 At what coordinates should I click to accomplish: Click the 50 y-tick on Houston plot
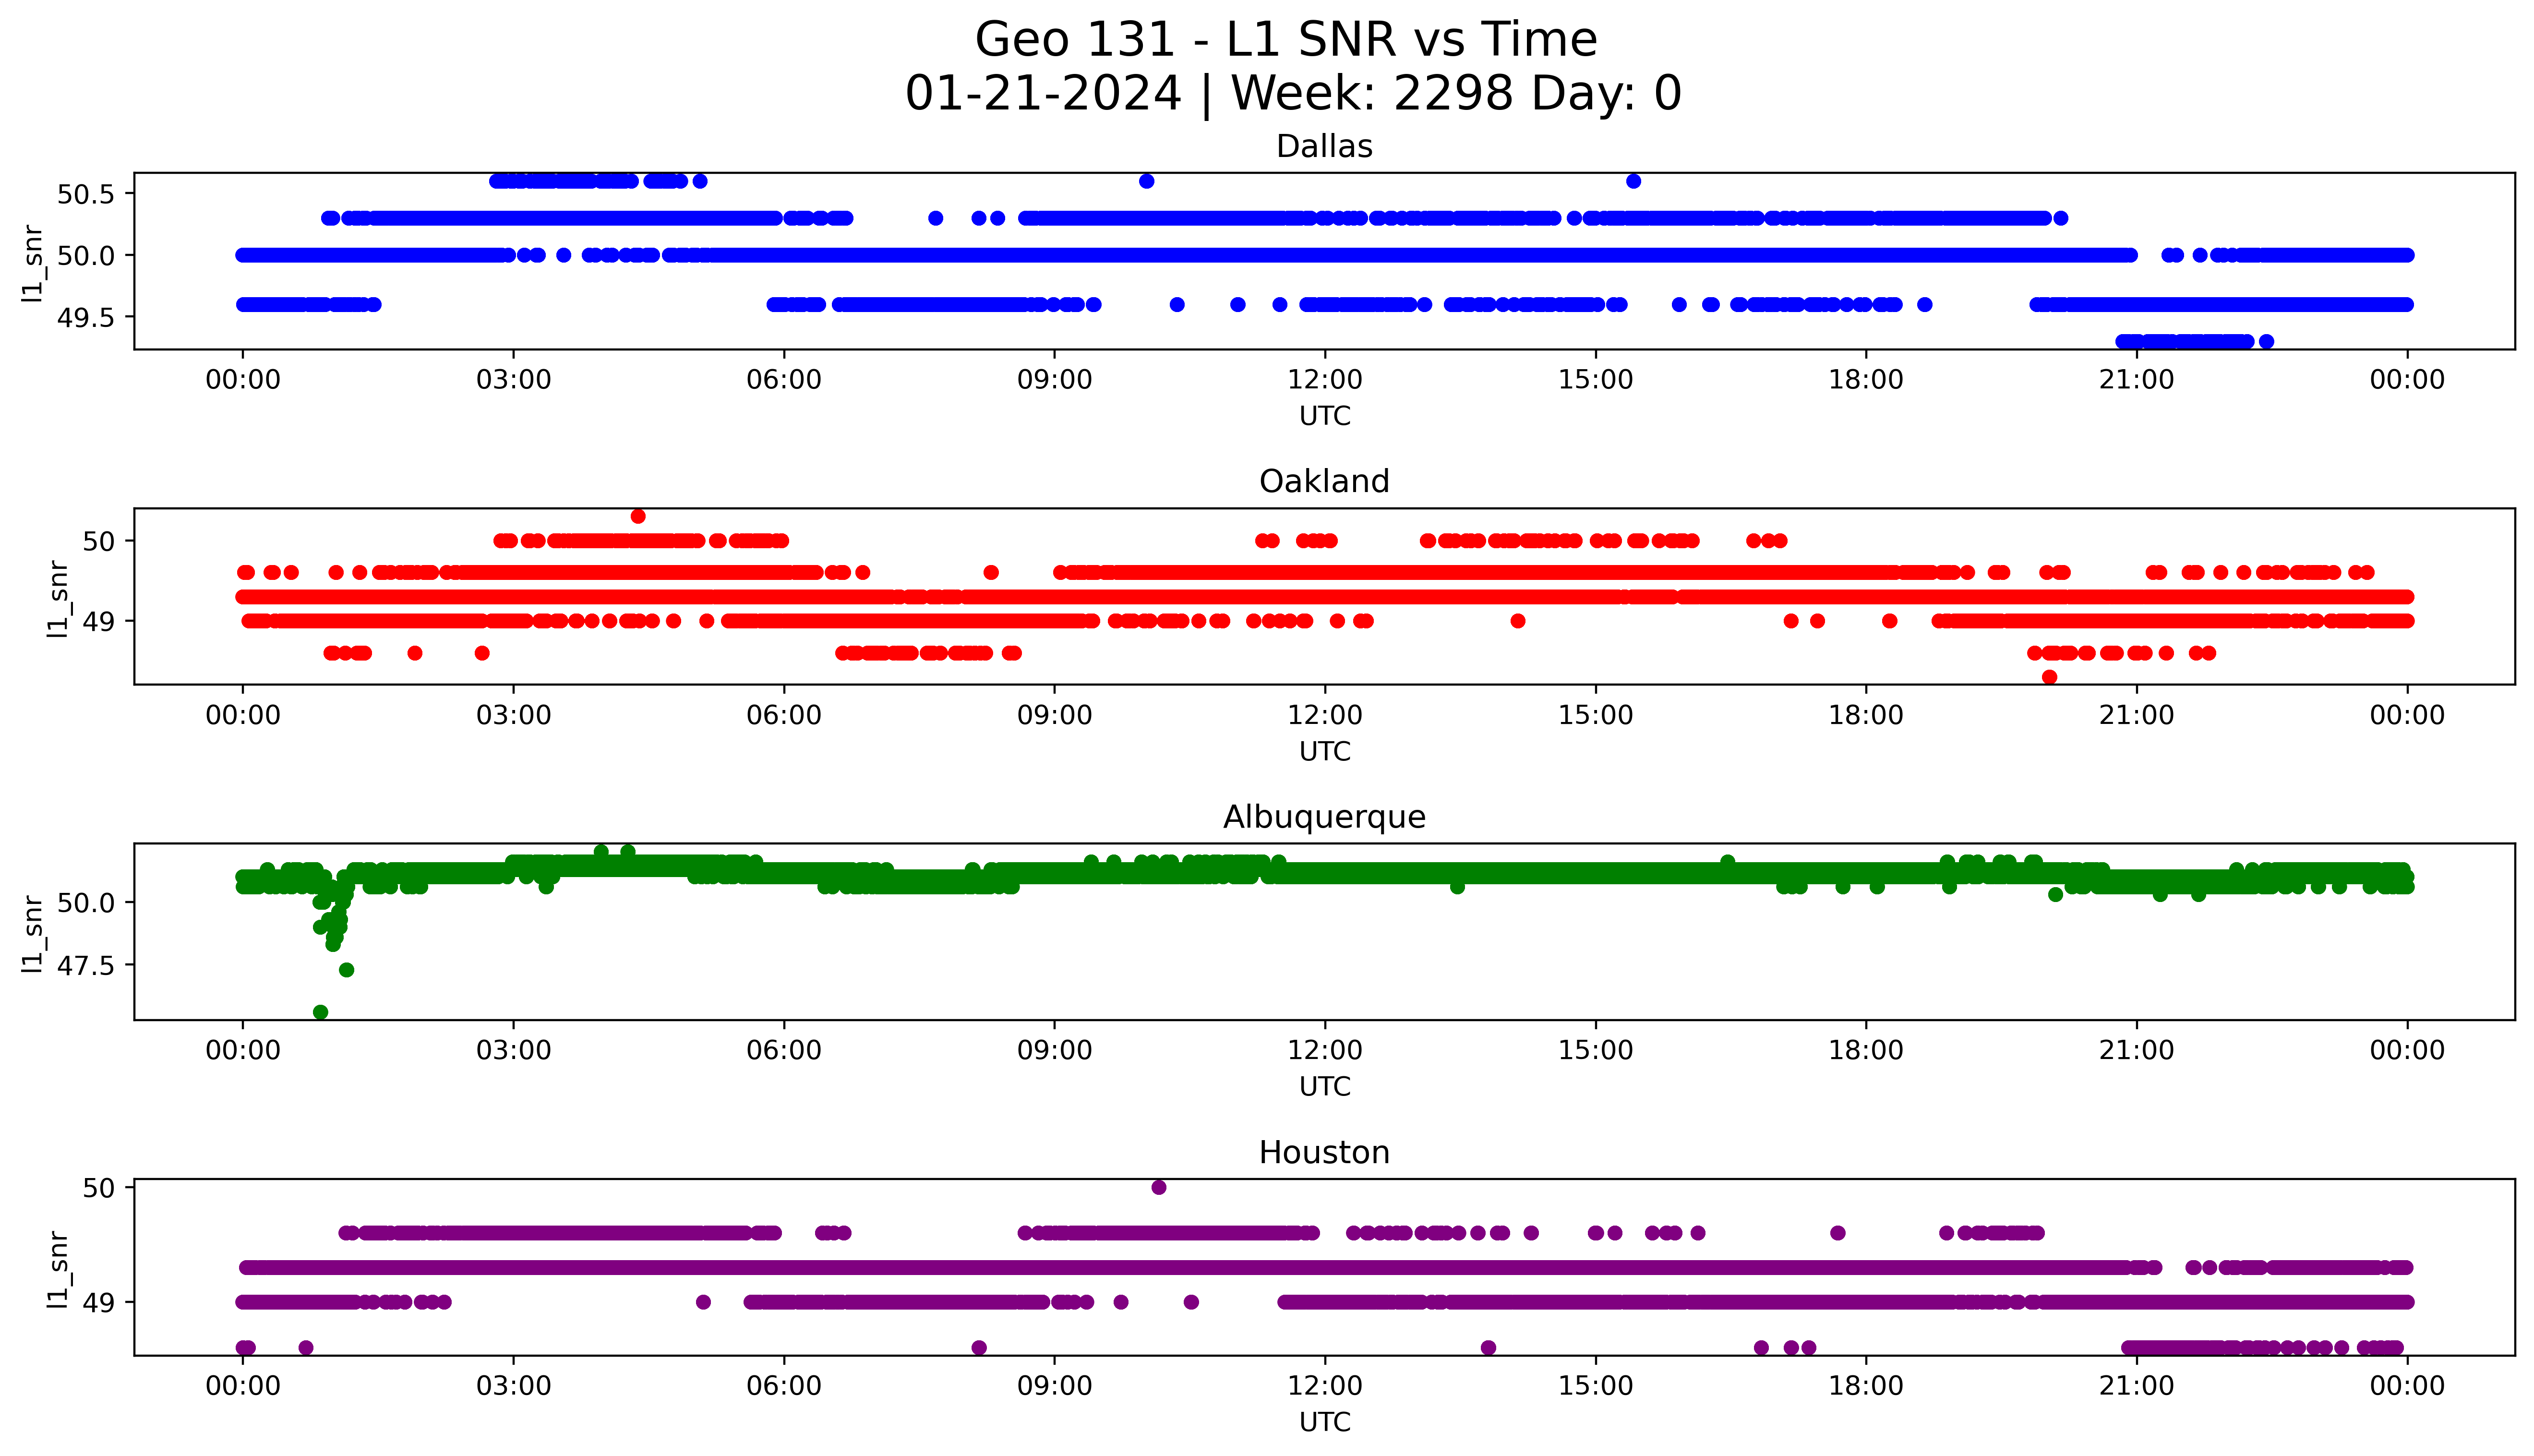[99, 1188]
